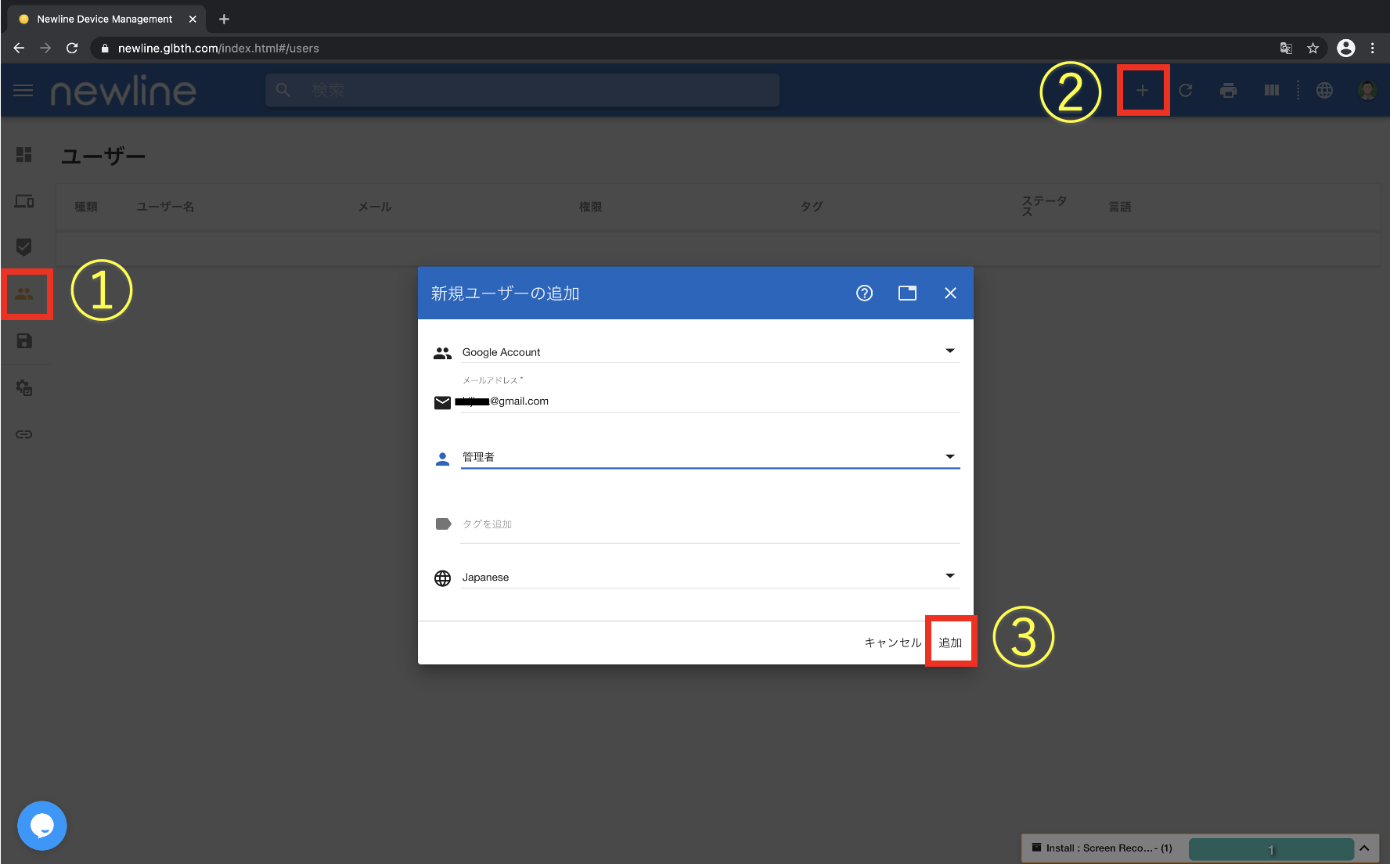Click the users icon in the sidebar
Image resolution: width=1390 pixels, height=864 pixels.
(24, 294)
